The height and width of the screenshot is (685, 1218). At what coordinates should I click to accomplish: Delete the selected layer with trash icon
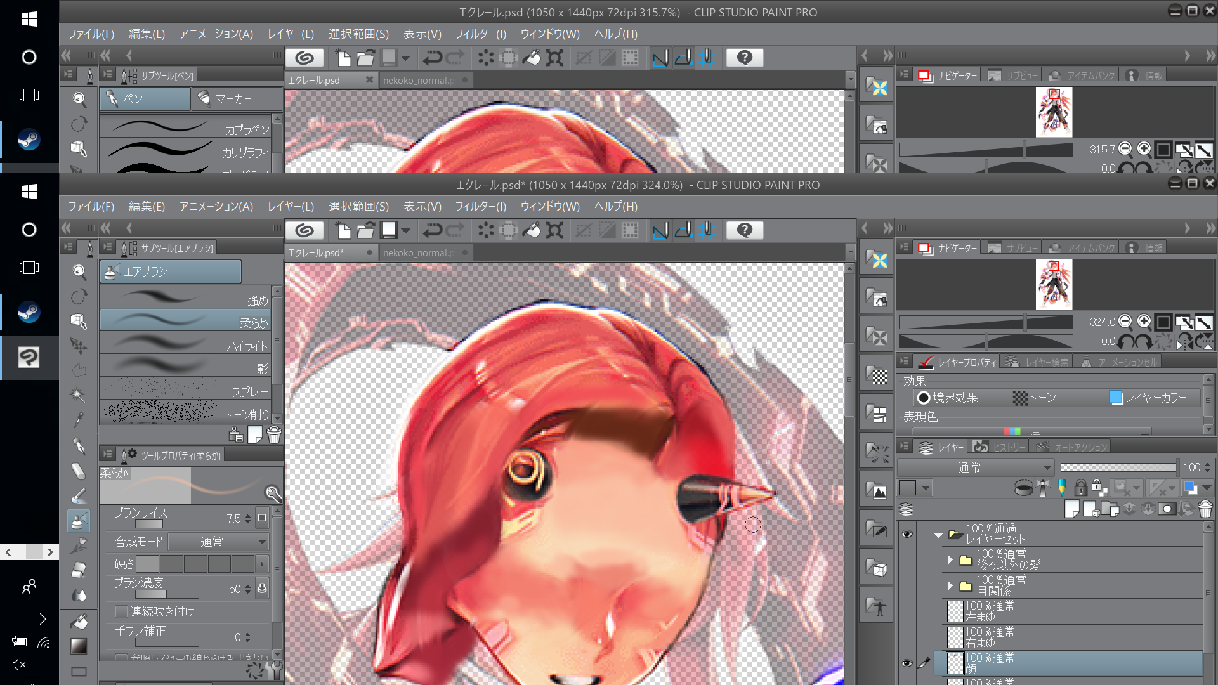1205,509
